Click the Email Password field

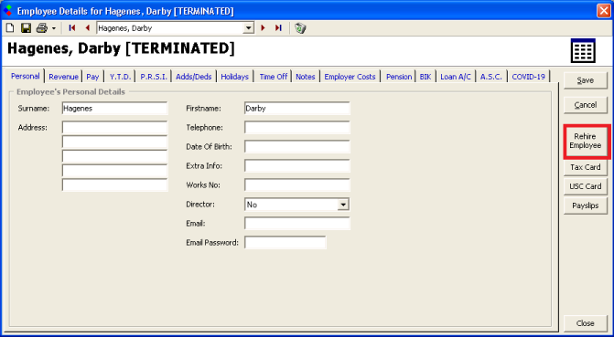pos(285,242)
